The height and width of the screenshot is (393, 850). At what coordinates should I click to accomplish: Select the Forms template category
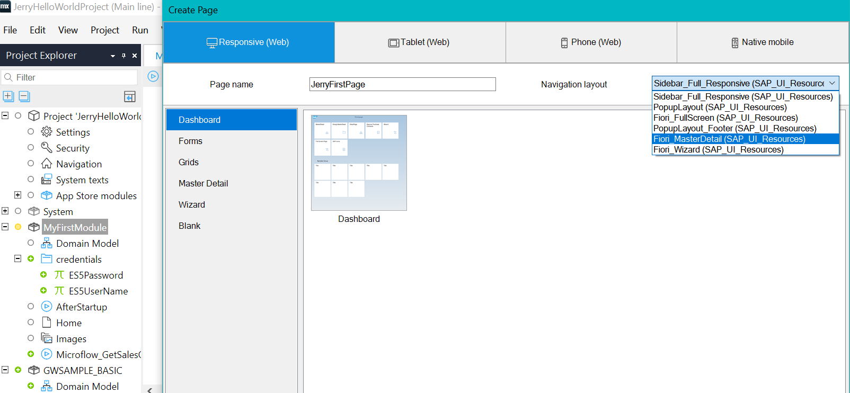232,141
